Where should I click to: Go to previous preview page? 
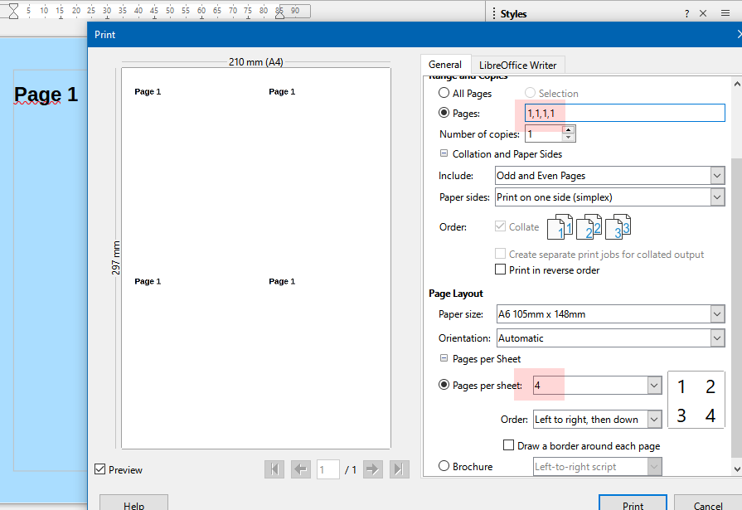pos(300,469)
